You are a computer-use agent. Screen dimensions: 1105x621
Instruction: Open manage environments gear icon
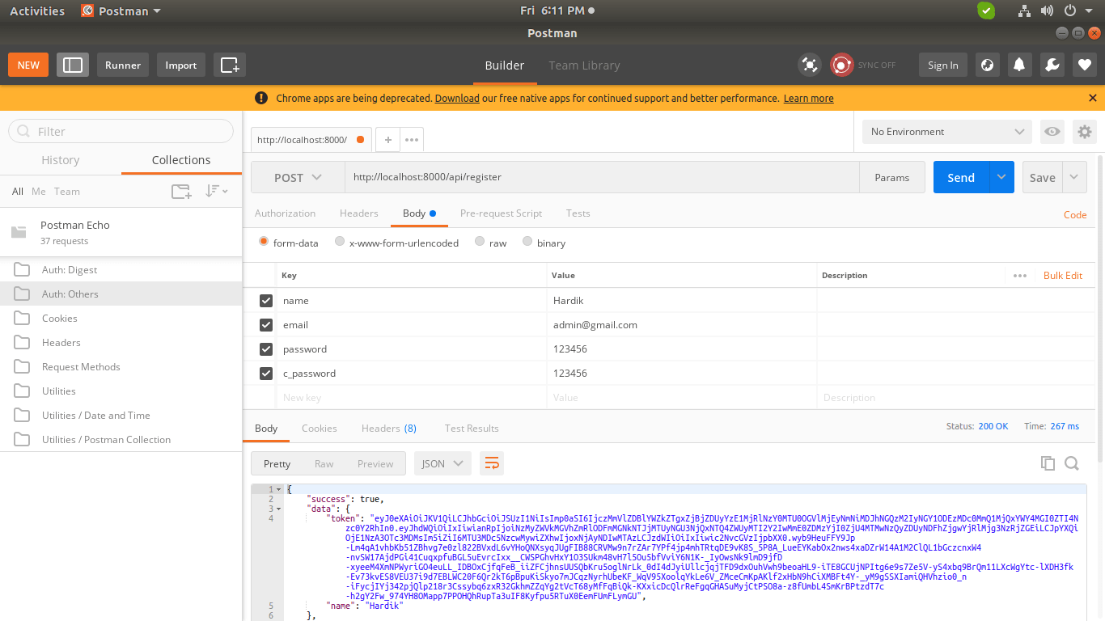[1085, 132]
